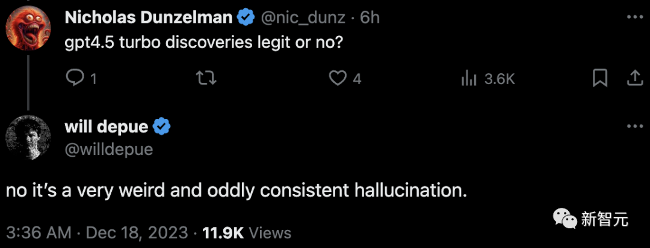Open the 3:36 AM Dec 18, 2023 timestamp
Screen dimensions: 650x248
point(97,233)
